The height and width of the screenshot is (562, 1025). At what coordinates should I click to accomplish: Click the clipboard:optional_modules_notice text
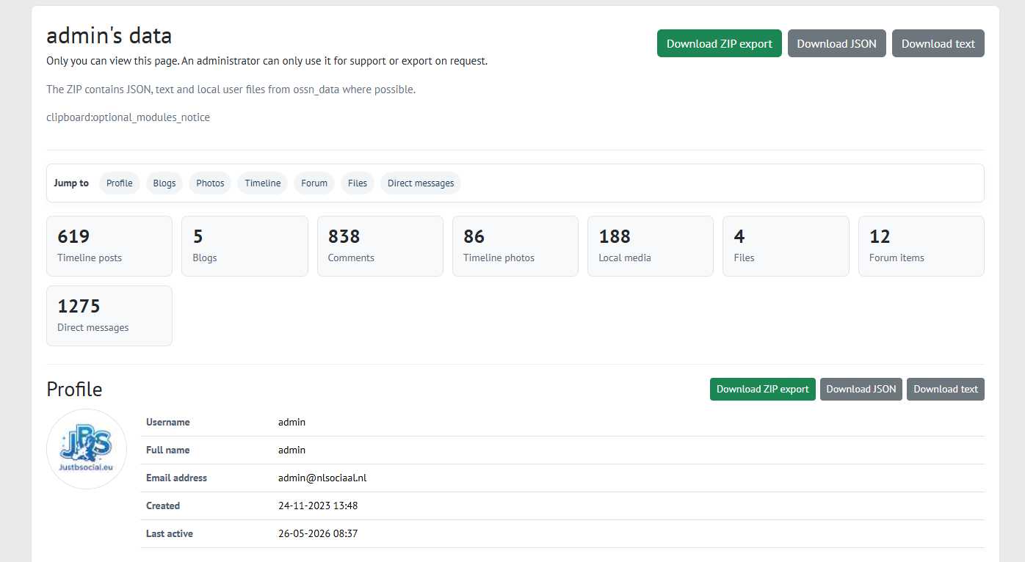(x=128, y=117)
